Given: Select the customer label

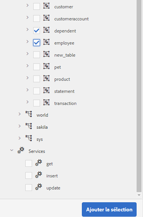Looking at the screenshot, I should pyautogui.click(x=64, y=7).
